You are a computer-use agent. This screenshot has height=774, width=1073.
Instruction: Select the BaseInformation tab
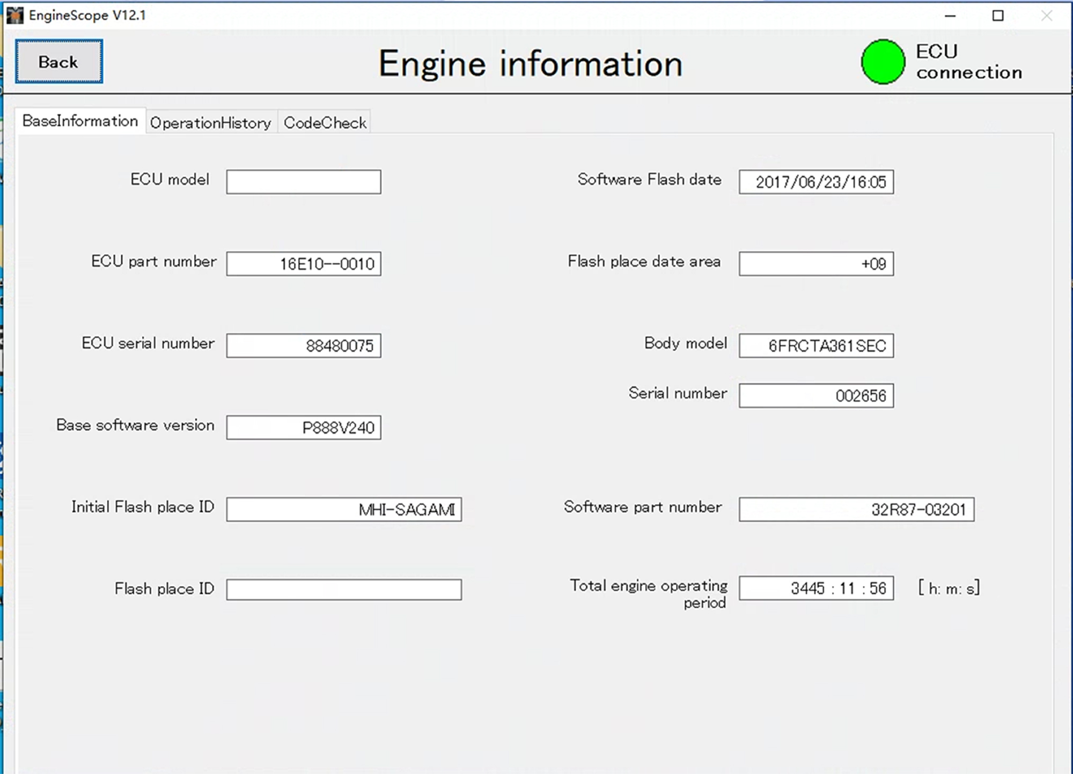tap(80, 121)
